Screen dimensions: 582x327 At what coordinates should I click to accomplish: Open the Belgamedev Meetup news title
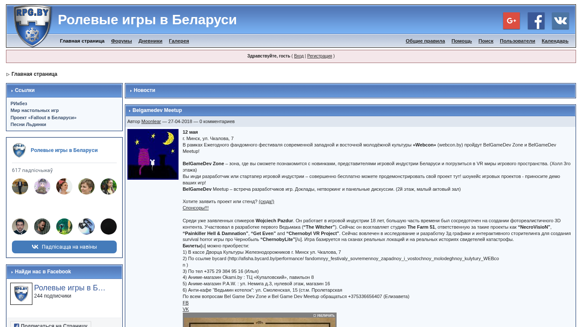pos(157,110)
